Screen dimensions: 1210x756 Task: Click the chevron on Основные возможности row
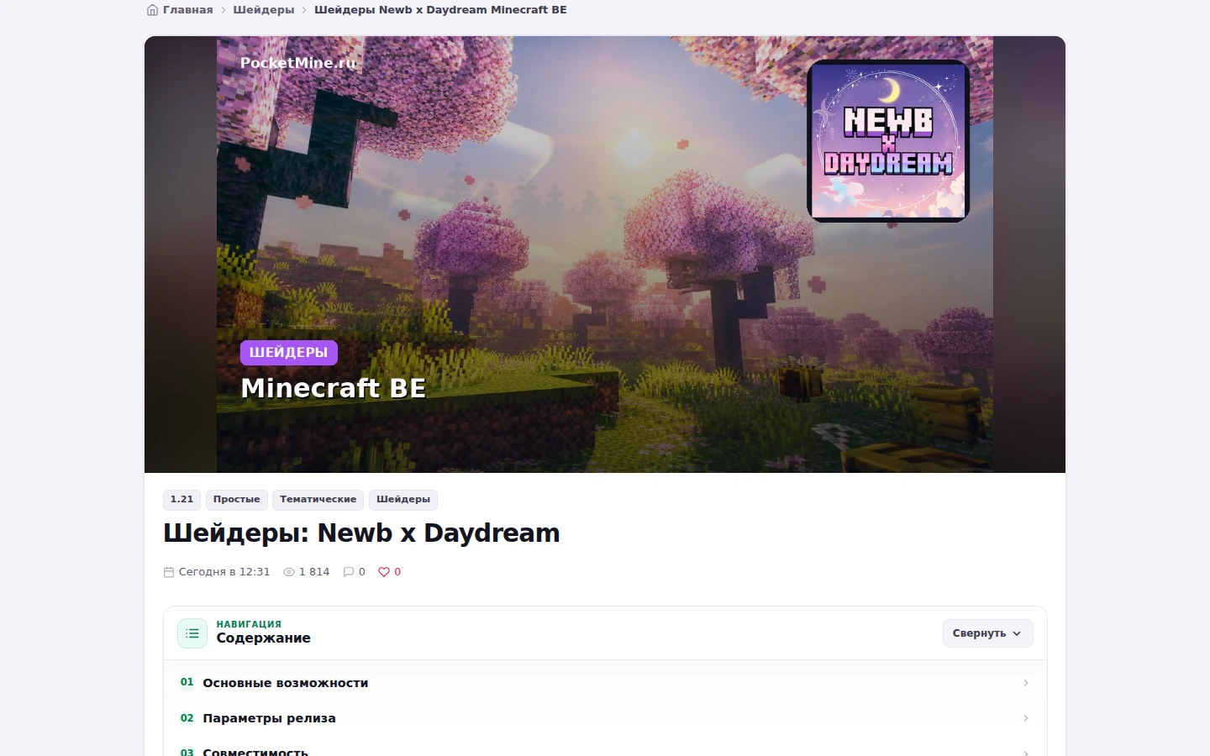[1026, 683]
